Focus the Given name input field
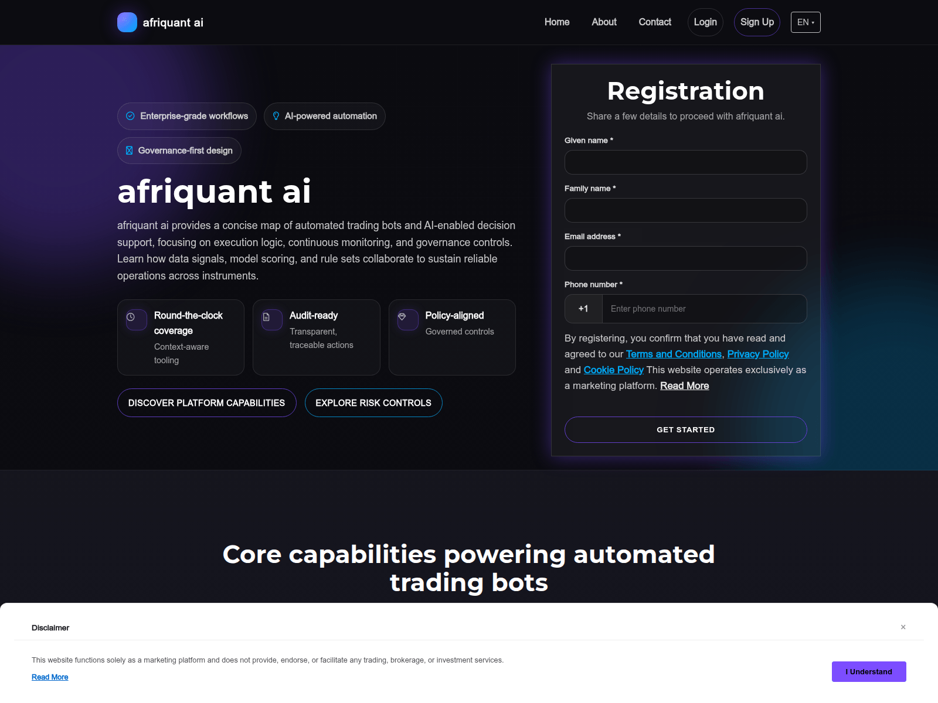Viewport: 938px width, 703px height. pos(686,162)
